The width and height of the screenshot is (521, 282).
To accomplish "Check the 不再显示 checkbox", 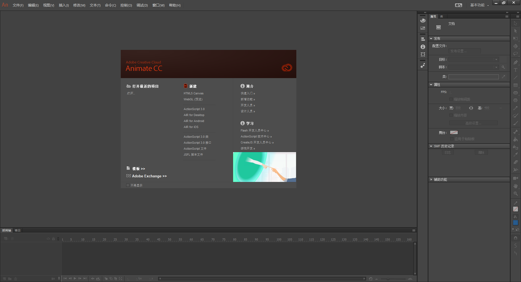I will click(x=128, y=185).
